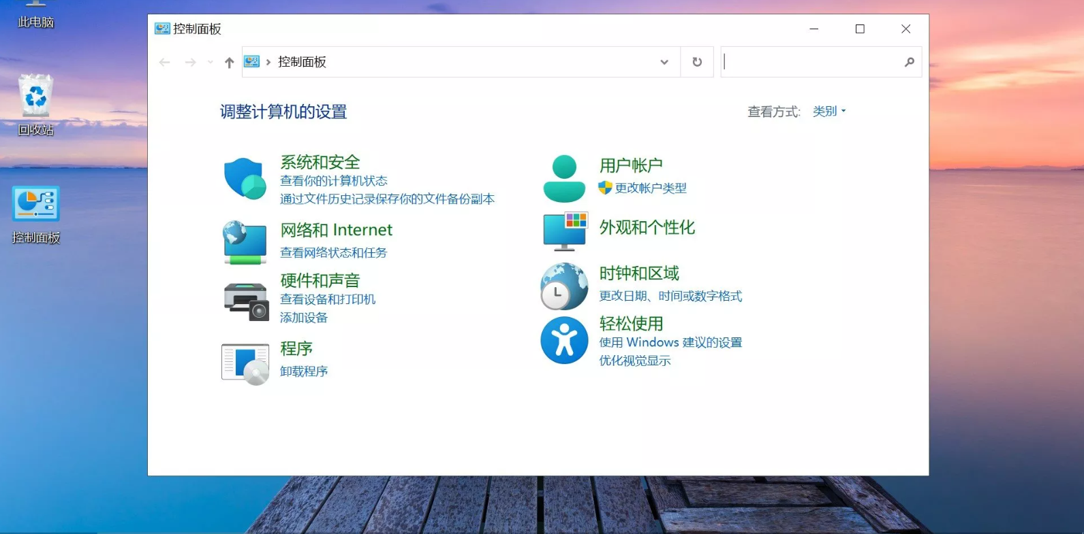Open the 用户帐户 person icon
The width and height of the screenshot is (1084, 534).
[x=564, y=178]
